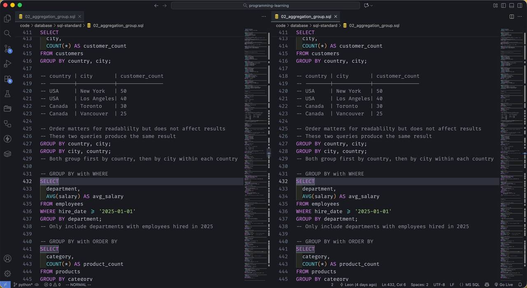Open the lightning bolt activity bar view
This screenshot has height=288, width=527.
[7, 139]
